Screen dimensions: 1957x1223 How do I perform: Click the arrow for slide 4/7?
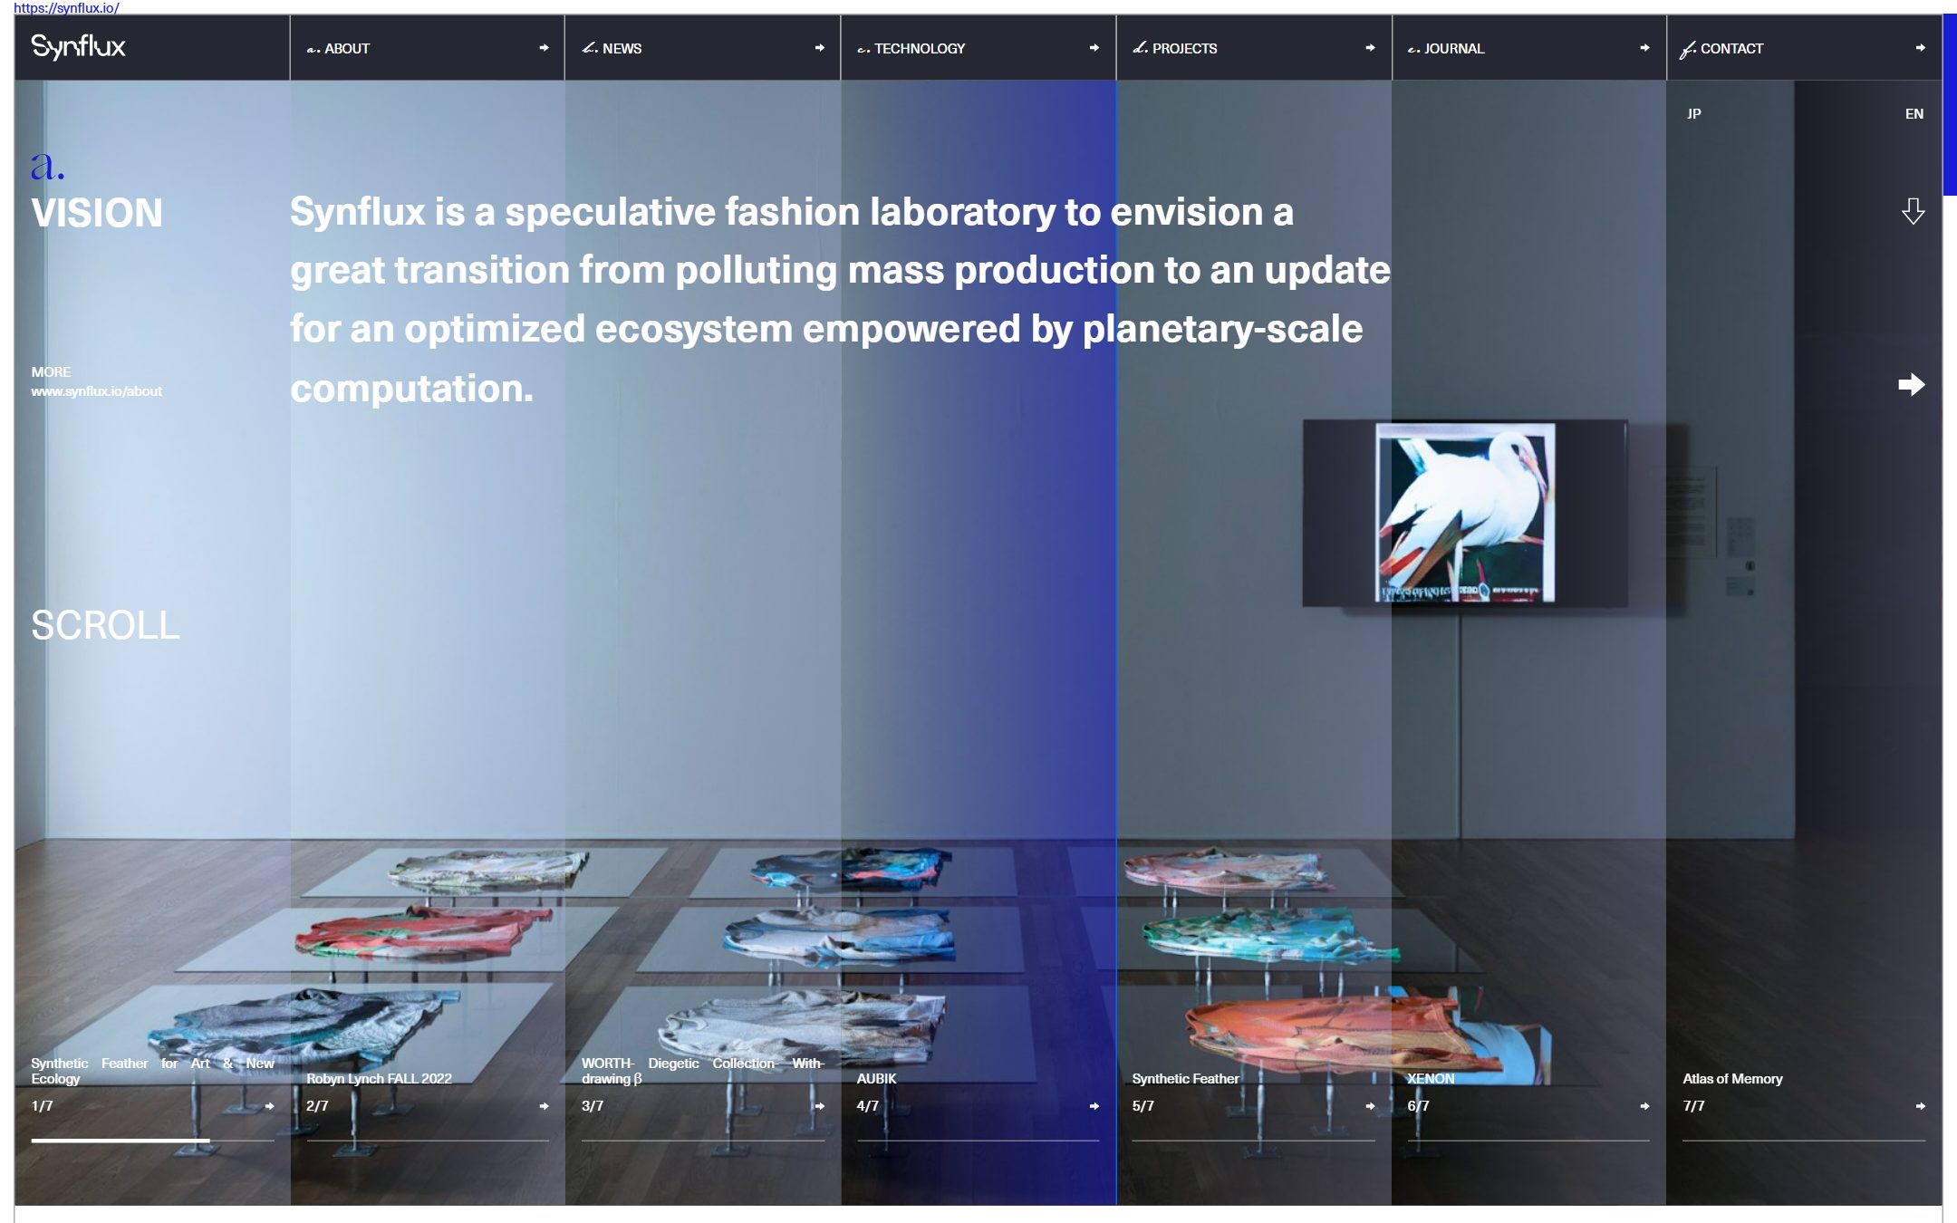click(1094, 1106)
